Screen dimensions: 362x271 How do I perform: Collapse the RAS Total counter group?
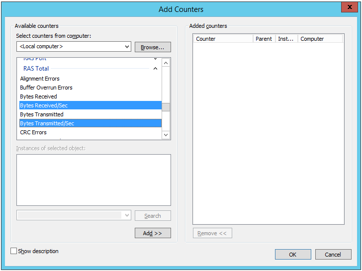click(x=155, y=69)
